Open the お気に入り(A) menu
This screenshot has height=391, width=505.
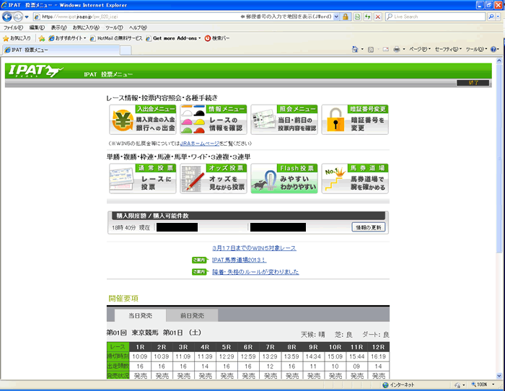(x=86, y=27)
